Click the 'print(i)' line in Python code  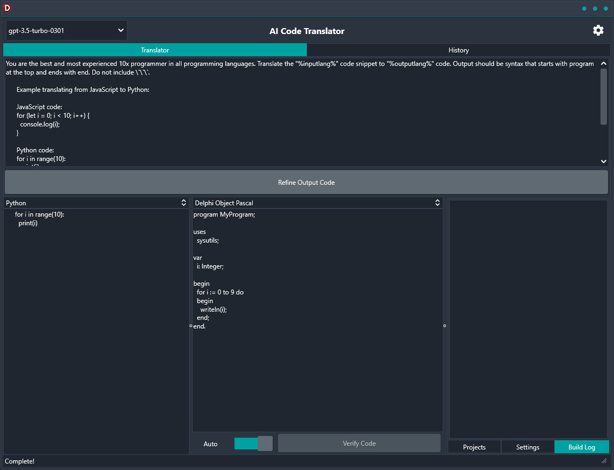coord(28,223)
